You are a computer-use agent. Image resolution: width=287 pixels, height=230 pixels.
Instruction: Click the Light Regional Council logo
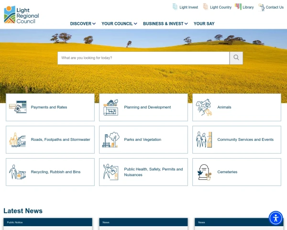22,15
